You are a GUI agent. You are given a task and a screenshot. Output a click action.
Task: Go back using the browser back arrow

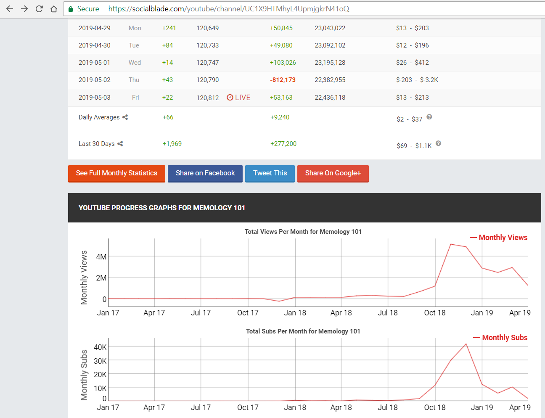coord(10,9)
